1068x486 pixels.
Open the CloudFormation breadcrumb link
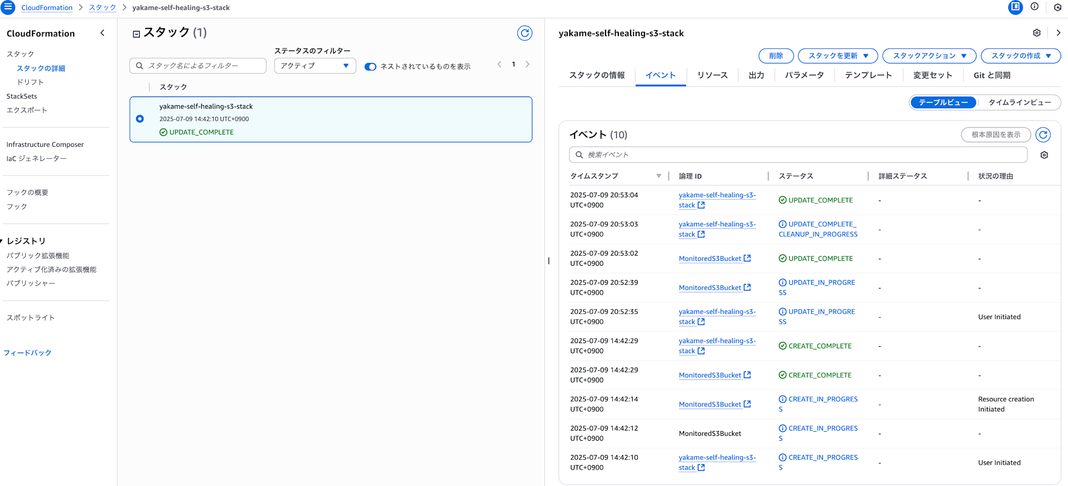click(47, 7)
